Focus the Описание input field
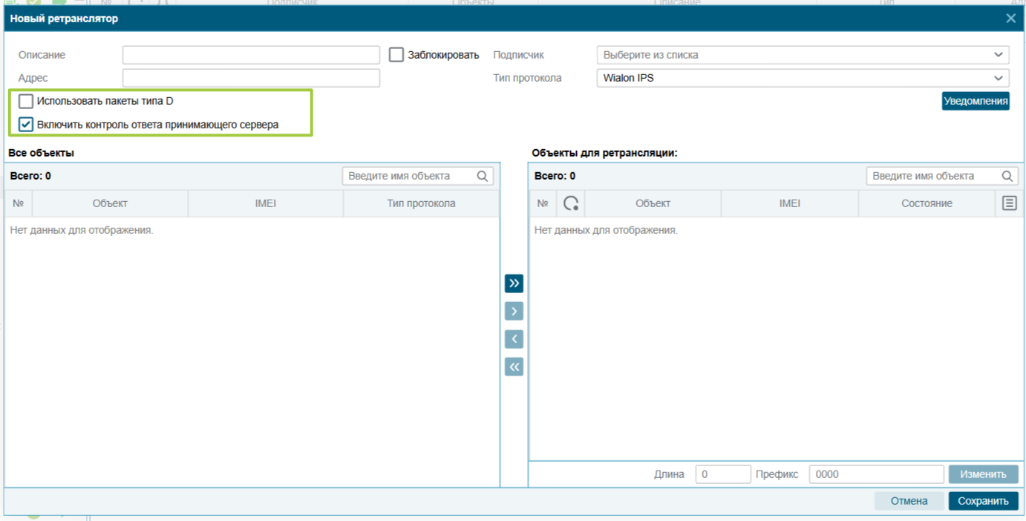 [x=251, y=55]
